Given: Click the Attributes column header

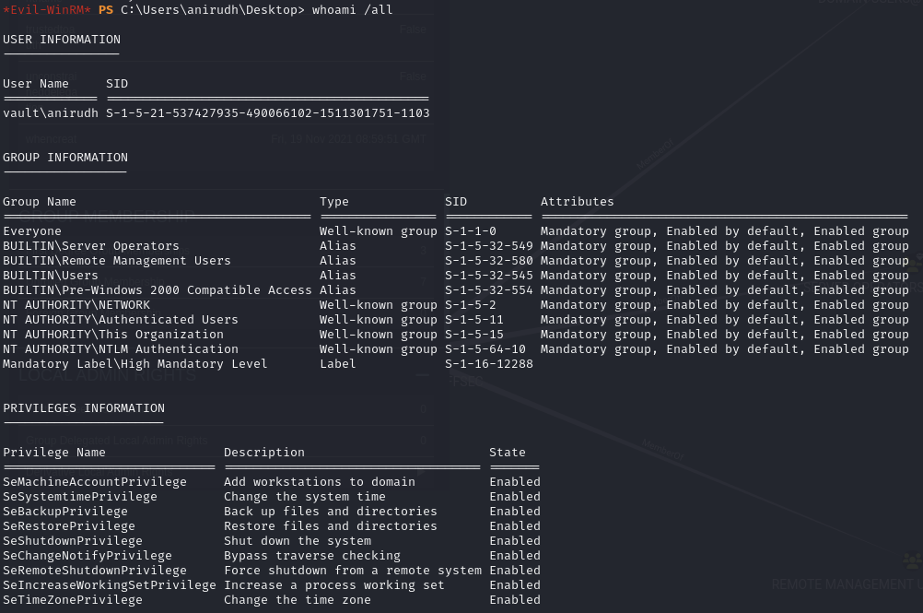Looking at the screenshot, I should coord(577,202).
